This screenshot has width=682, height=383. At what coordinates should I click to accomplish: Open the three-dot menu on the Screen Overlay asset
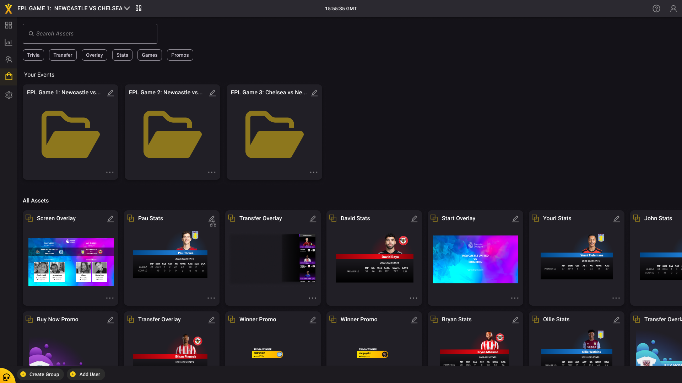point(110,298)
